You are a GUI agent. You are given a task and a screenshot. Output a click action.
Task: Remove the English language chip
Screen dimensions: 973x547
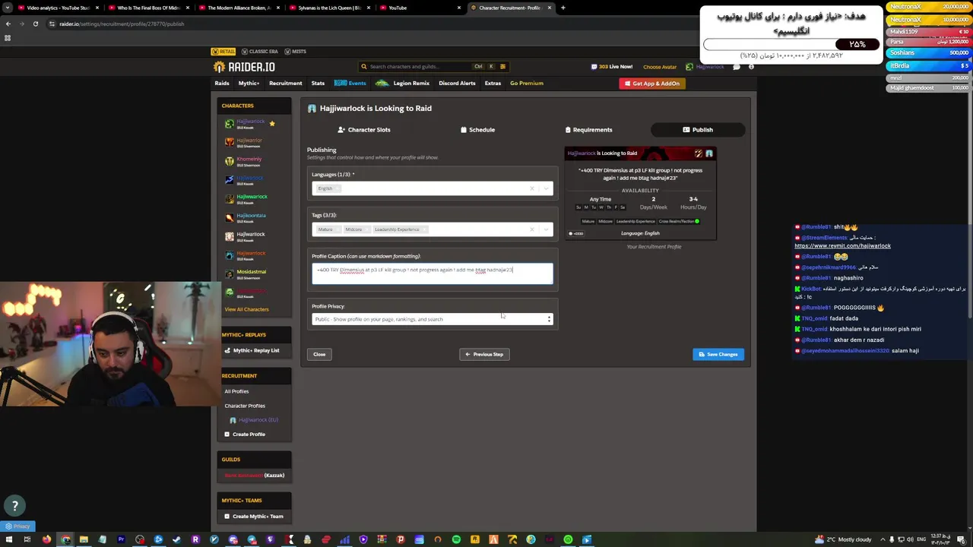338,188
